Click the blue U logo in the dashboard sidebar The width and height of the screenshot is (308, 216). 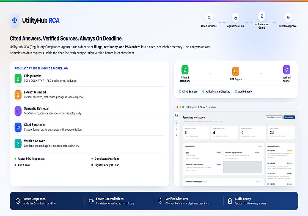click(176, 115)
